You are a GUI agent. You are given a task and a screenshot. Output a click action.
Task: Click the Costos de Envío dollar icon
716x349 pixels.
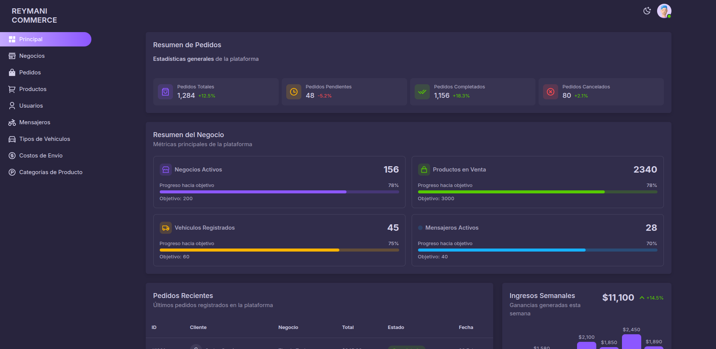pyautogui.click(x=12, y=156)
